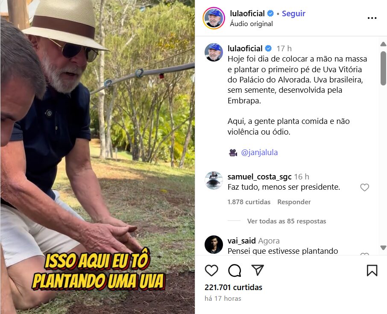Follow the account via Seguir

(x=293, y=13)
